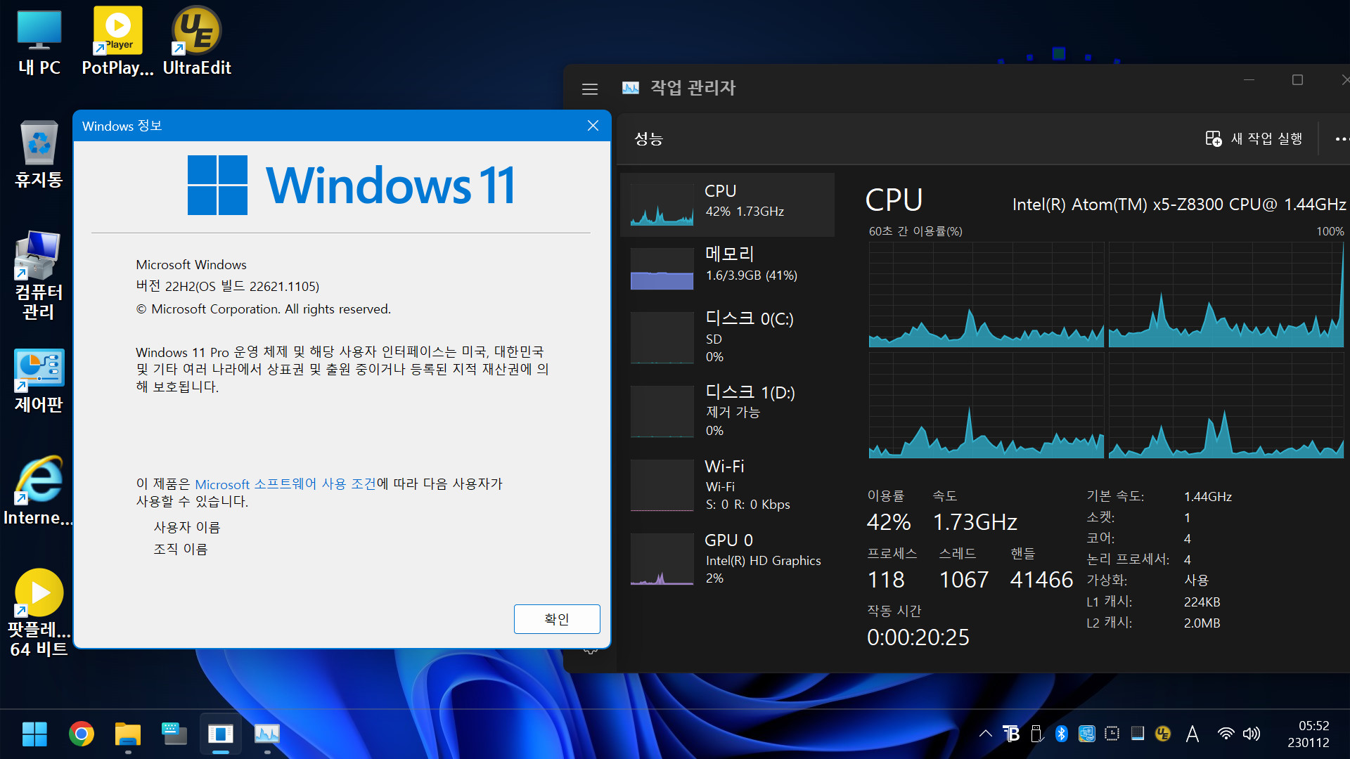The image size is (1350, 759).
Task: Click the dotted square clock tray icon
Action: 1112,734
